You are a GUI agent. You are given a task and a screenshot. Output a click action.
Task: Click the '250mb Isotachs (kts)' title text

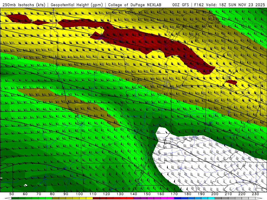tap(24, 5)
